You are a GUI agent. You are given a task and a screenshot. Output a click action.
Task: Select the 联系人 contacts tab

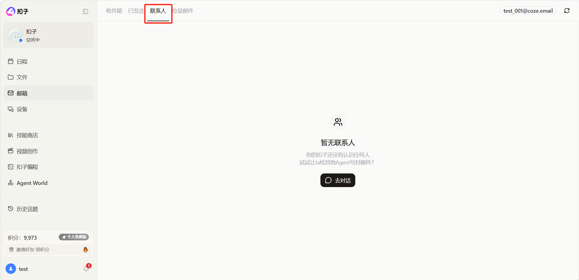[x=158, y=11]
